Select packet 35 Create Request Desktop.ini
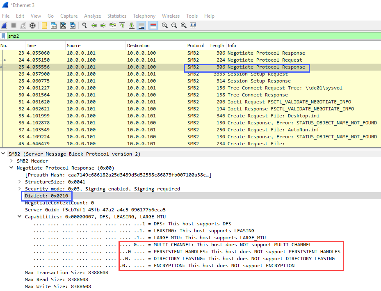Image resolution: width=381 pixels, height=291 pixels. (190, 116)
